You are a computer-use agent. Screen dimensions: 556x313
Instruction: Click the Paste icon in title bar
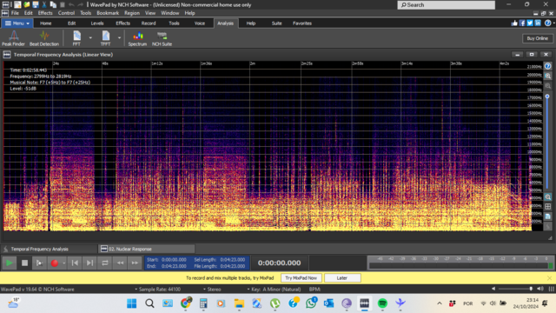(x=62, y=4)
